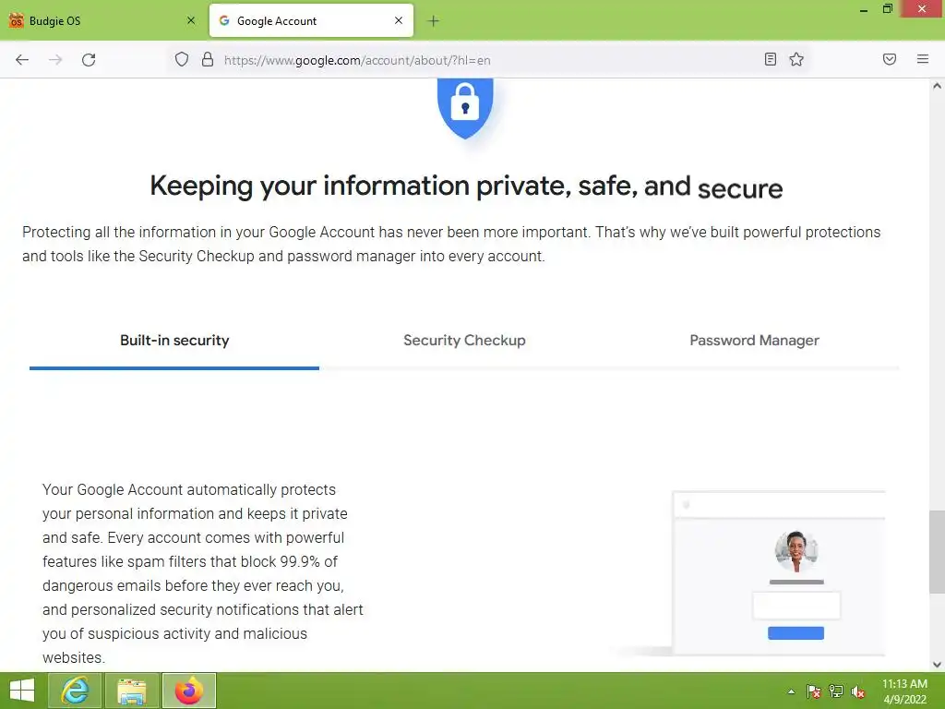Close the Google Account tab

click(399, 20)
